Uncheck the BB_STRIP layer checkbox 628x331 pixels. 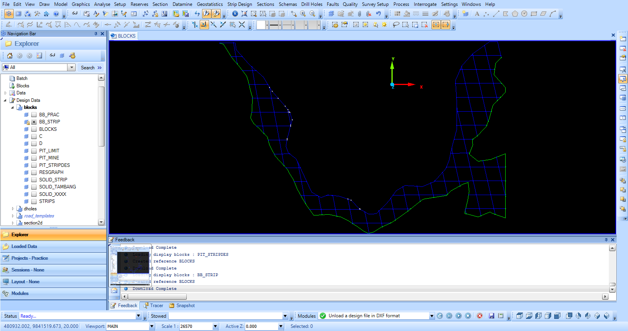[34, 122]
